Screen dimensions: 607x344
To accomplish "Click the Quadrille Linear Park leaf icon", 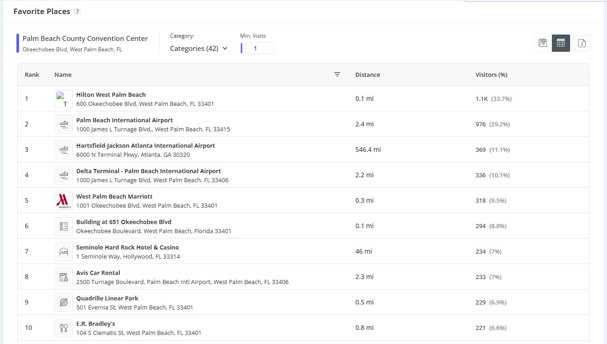I will 64,302.
